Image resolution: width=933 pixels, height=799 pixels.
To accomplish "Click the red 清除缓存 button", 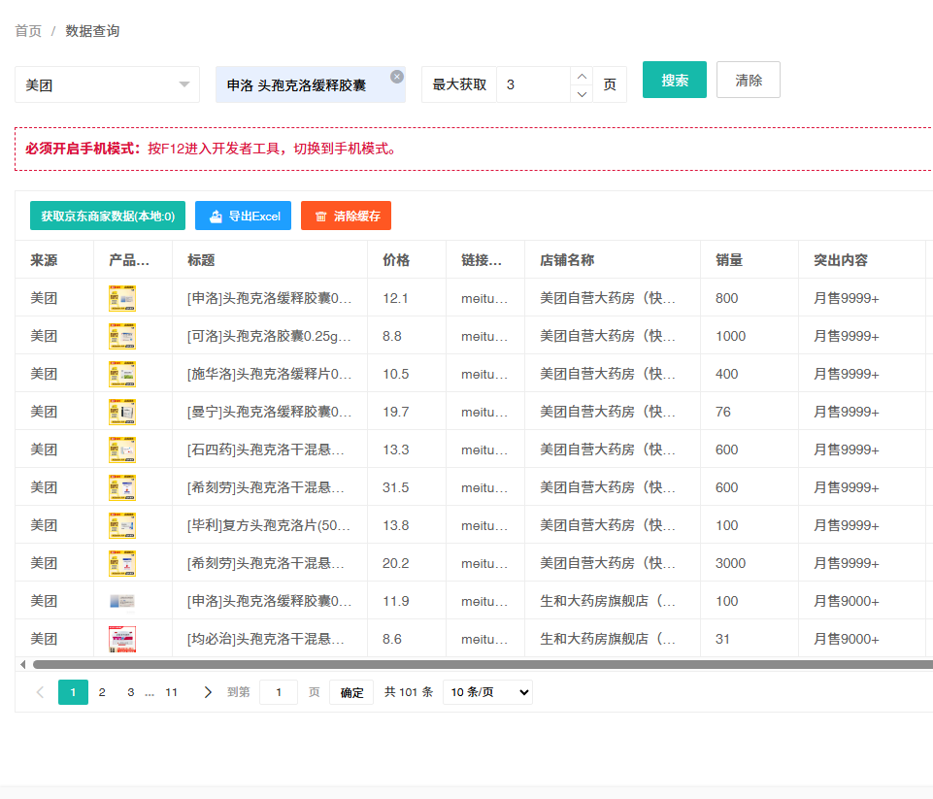I will [x=346, y=216].
